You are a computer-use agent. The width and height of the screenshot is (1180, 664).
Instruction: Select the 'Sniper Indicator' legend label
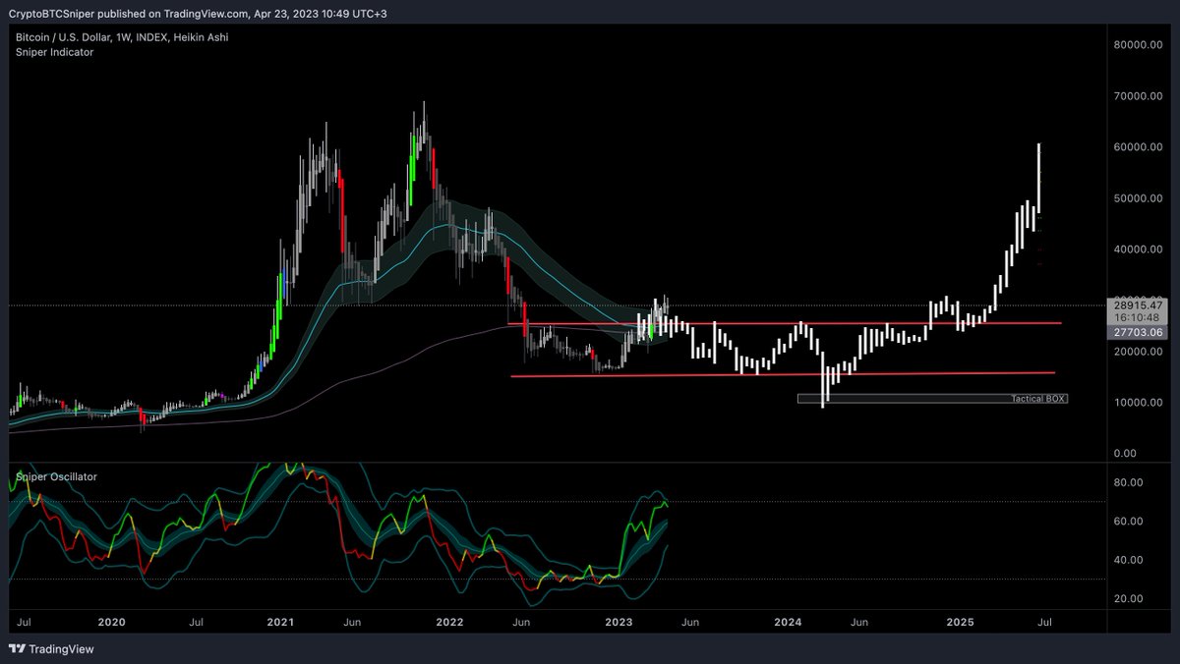[54, 52]
